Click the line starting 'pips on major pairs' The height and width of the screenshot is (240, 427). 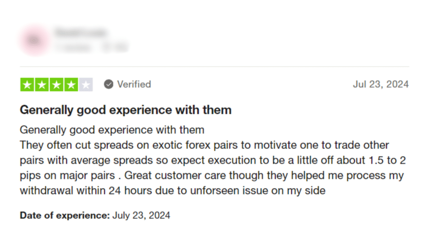point(211,175)
